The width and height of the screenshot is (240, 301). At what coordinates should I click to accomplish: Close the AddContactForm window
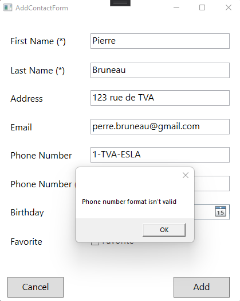pos(229,7)
